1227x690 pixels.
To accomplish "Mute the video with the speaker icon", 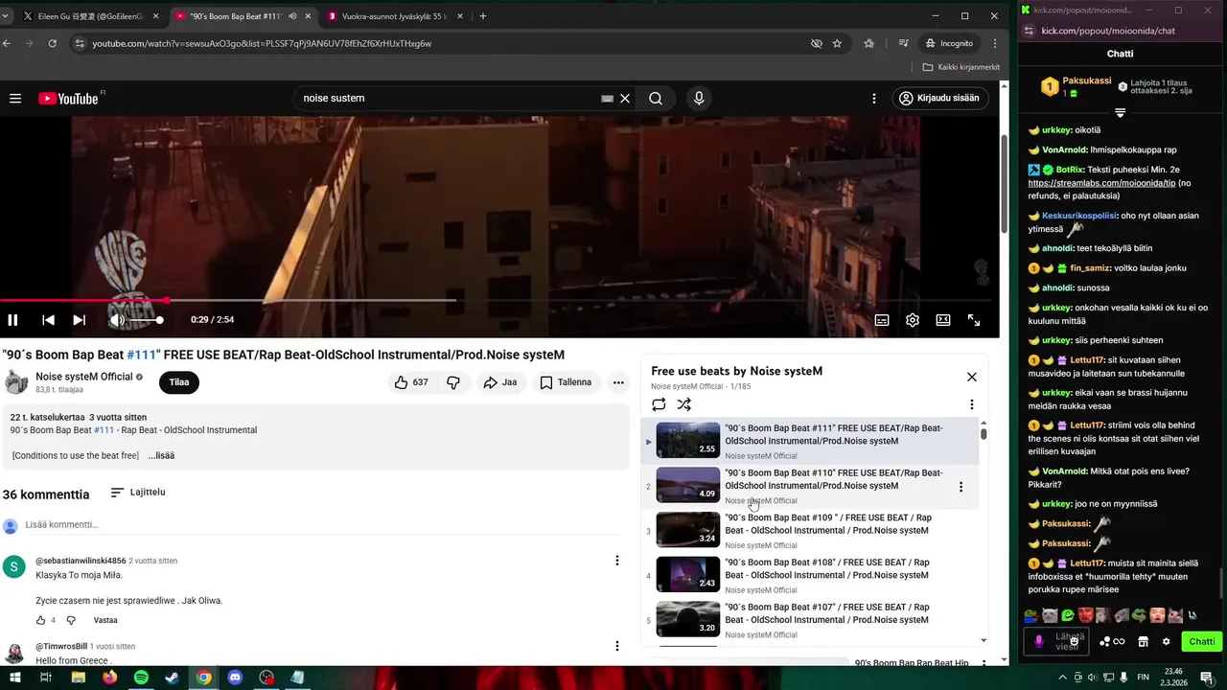I will (117, 320).
